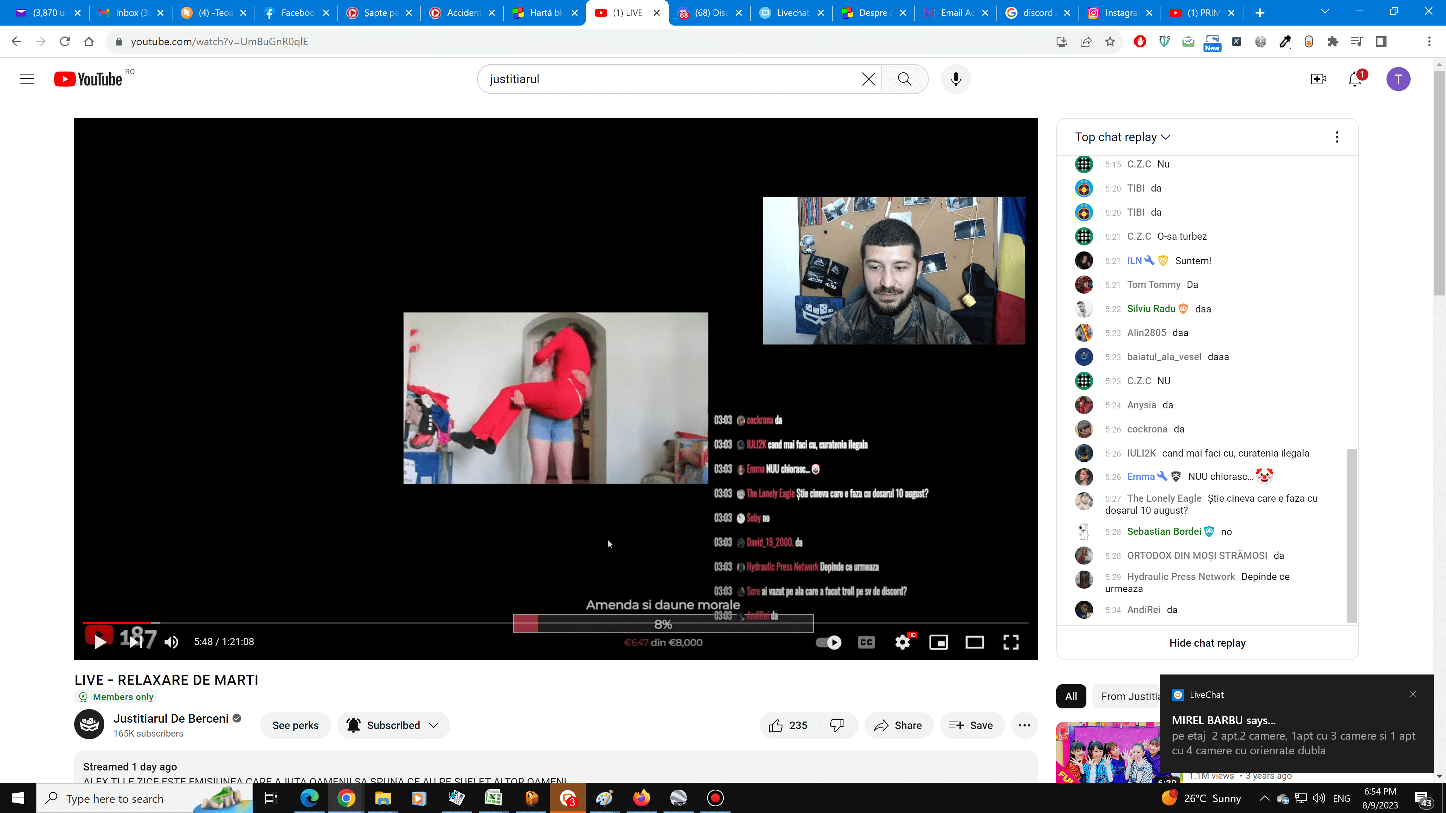Open the Extensions puzzle icon
Screen dimensions: 1446x813
tap(1333, 41)
